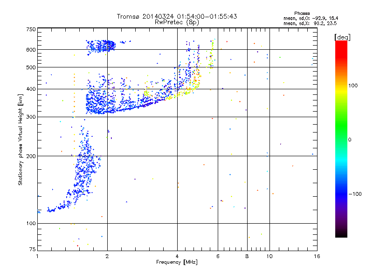This screenshot has width=373, height=279.
Task: Click the y-axis '500' tick label
Action: coord(31,67)
